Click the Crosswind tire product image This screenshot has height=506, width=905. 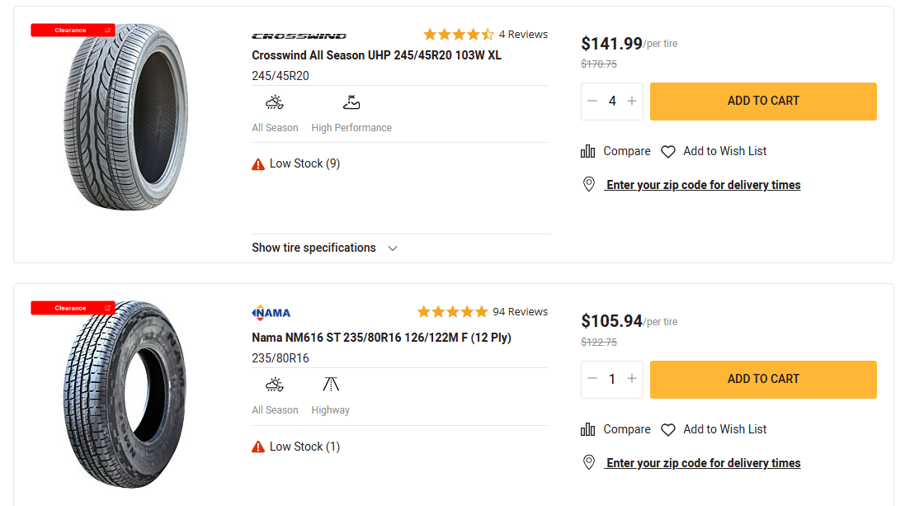pyautogui.click(x=125, y=117)
